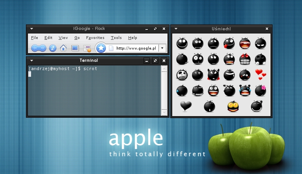This screenshot has height=174, width=302.
Task: Open the home page in Flock
Action: pyautogui.click(x=63, y=48)
